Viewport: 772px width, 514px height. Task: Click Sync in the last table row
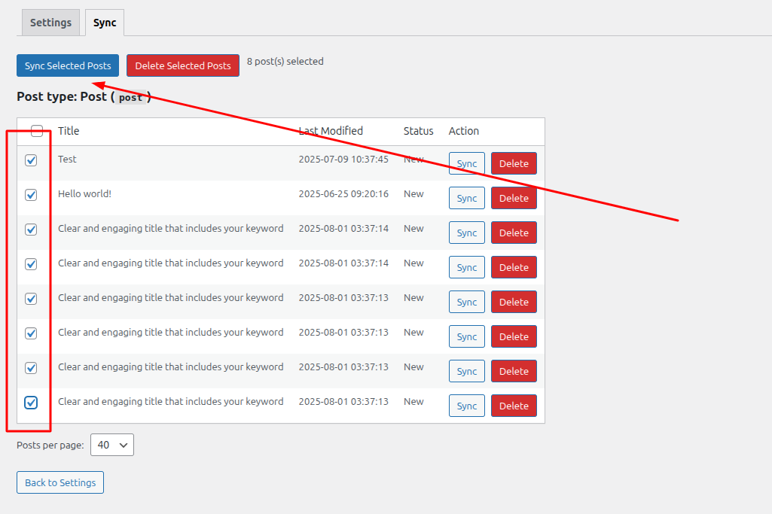click(466, 406)
